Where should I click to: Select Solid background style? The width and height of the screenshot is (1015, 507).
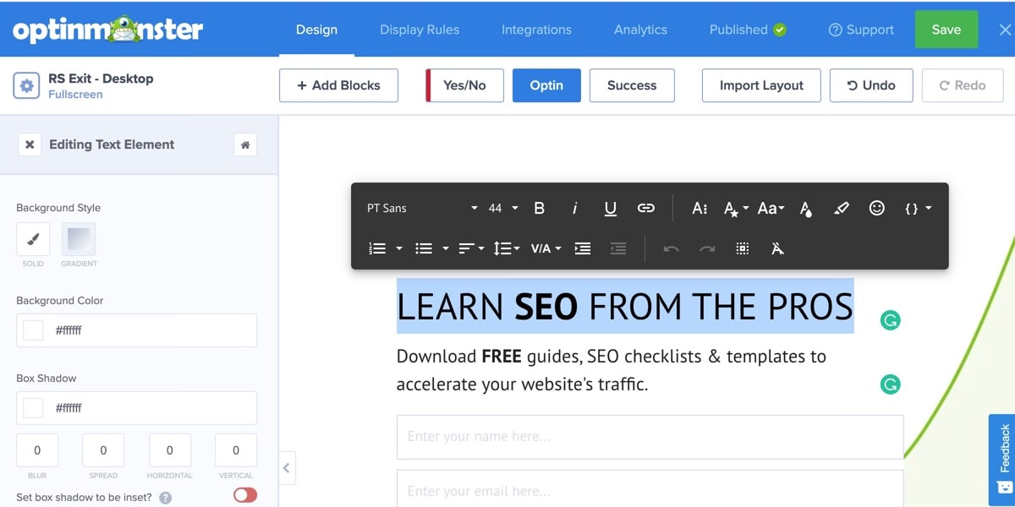[33, 239]
